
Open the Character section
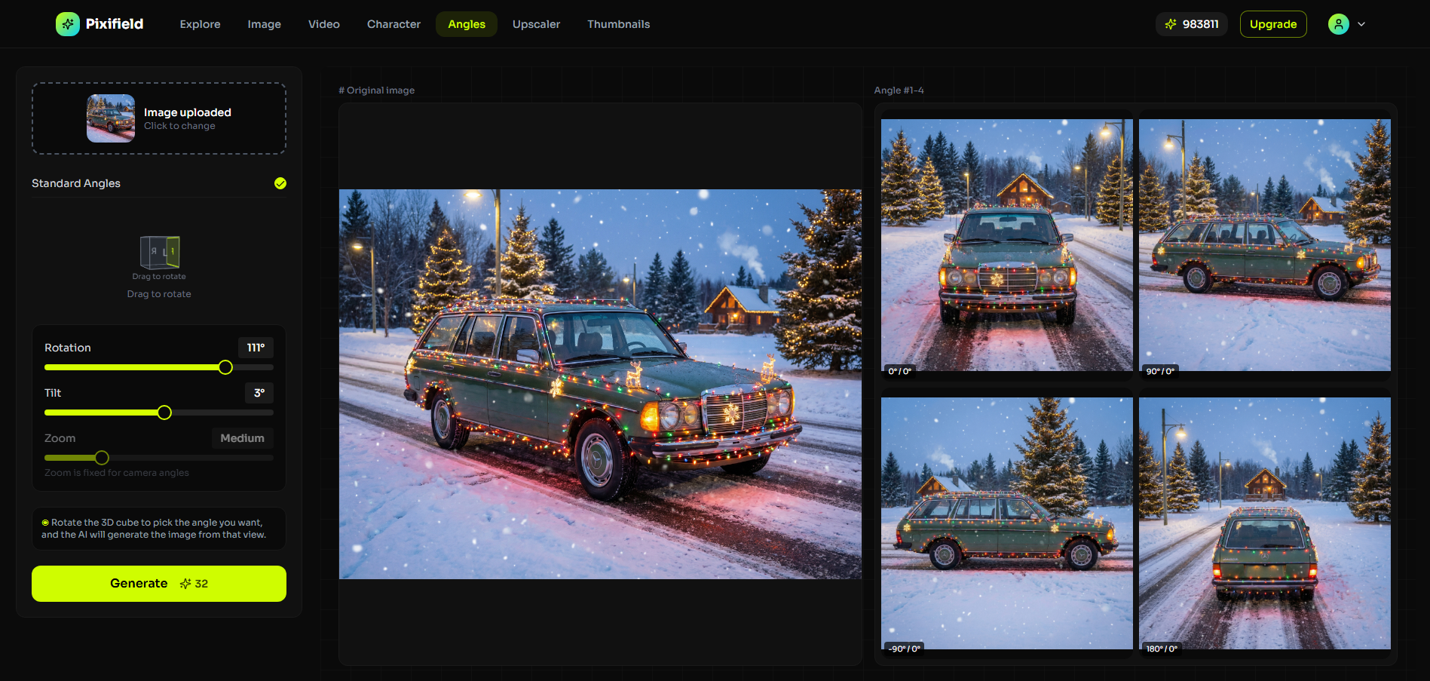tap(393, 23)
